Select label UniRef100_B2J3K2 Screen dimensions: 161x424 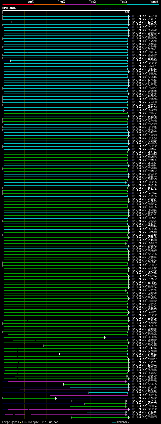pyautogui.click(x=144, y=248)
